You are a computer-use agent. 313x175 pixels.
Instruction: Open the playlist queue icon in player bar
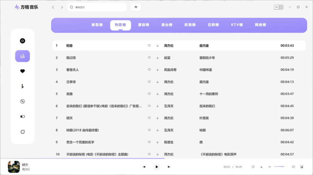click(x=302, y=167)
